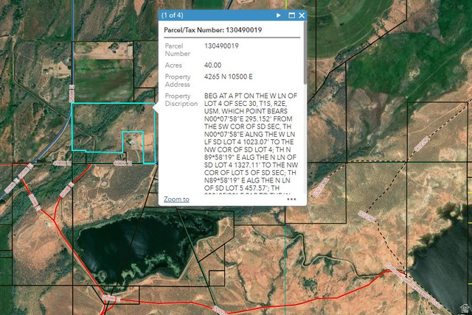472x315 pixels.
Task: Show the next feature in the popup
Action: click(278, 15)
